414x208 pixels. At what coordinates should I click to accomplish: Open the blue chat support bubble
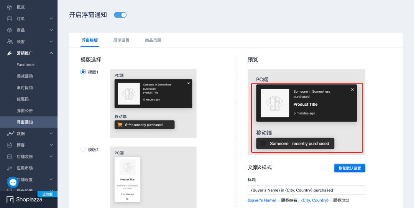13,182
